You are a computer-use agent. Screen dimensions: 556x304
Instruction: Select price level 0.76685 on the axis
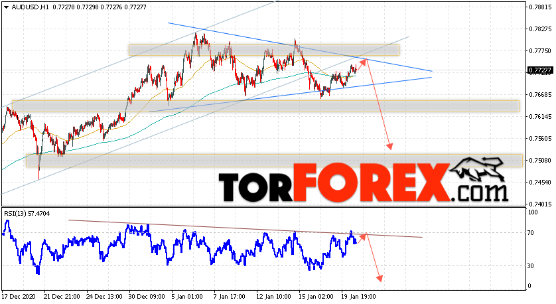tap(540, 95)
